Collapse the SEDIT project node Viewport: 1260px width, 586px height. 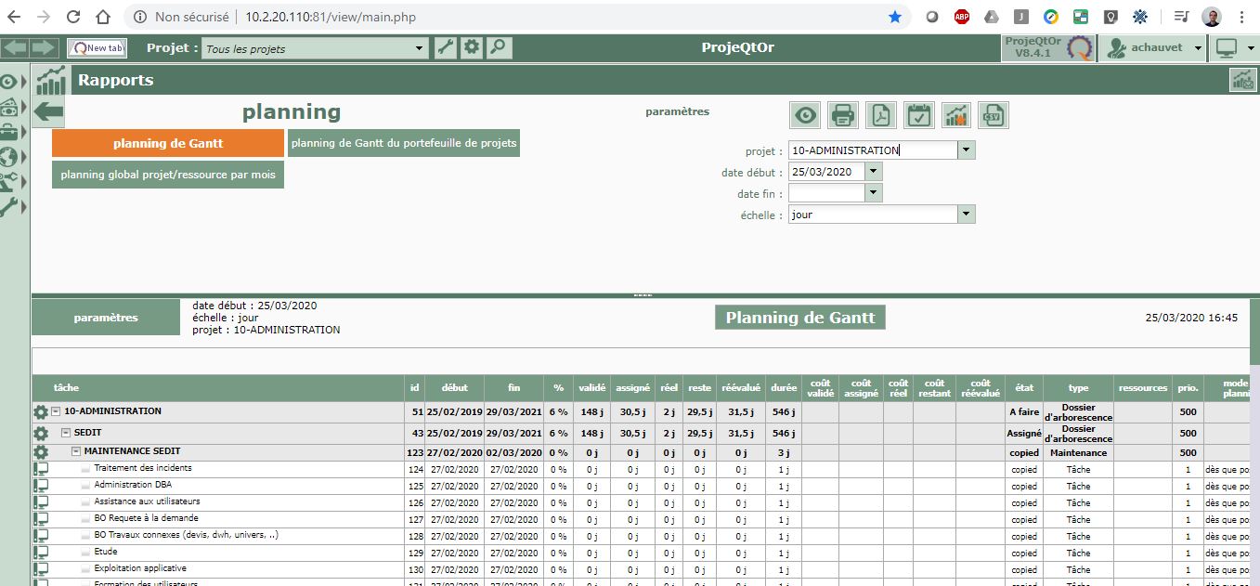[66, 433]
